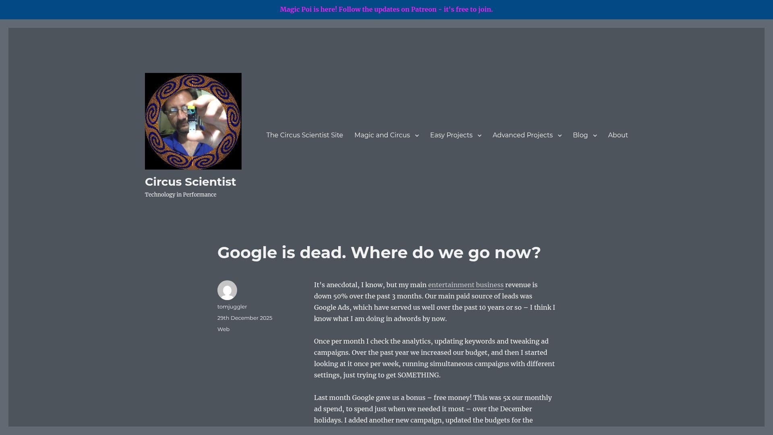
Task: Click the post title Google is dead
Action: 379,253
